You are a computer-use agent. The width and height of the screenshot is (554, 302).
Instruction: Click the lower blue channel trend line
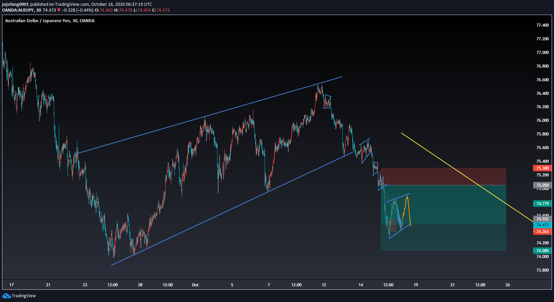point(233,208)
